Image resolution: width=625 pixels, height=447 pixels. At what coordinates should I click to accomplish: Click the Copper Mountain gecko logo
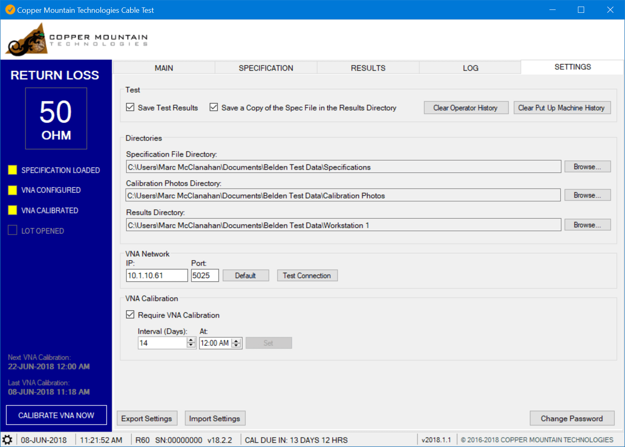point(26,40)
